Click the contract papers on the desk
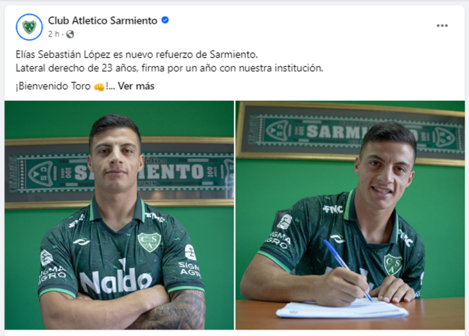Screen dimensions: 469x336 click(x=342, y=310)
